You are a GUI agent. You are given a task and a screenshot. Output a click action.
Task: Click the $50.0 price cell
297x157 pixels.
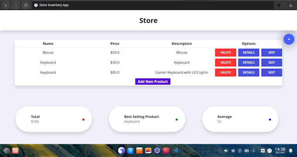(115, 53)
